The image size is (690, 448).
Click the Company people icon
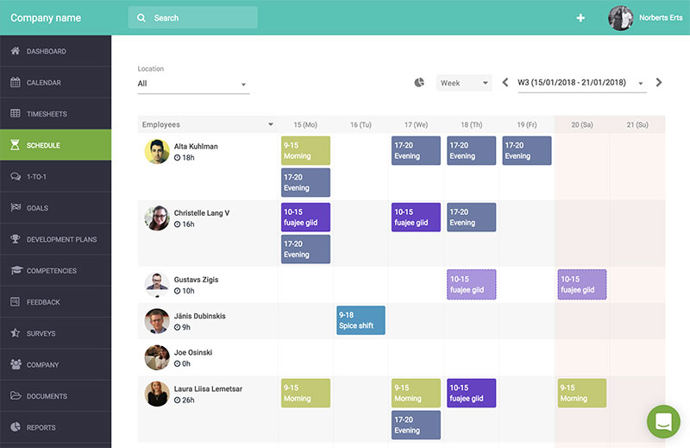tap(16, 364)
